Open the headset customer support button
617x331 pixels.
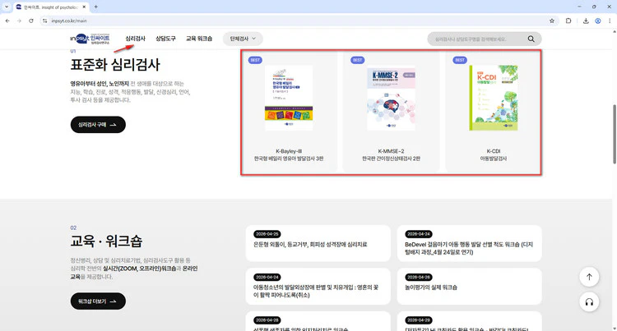589,301
